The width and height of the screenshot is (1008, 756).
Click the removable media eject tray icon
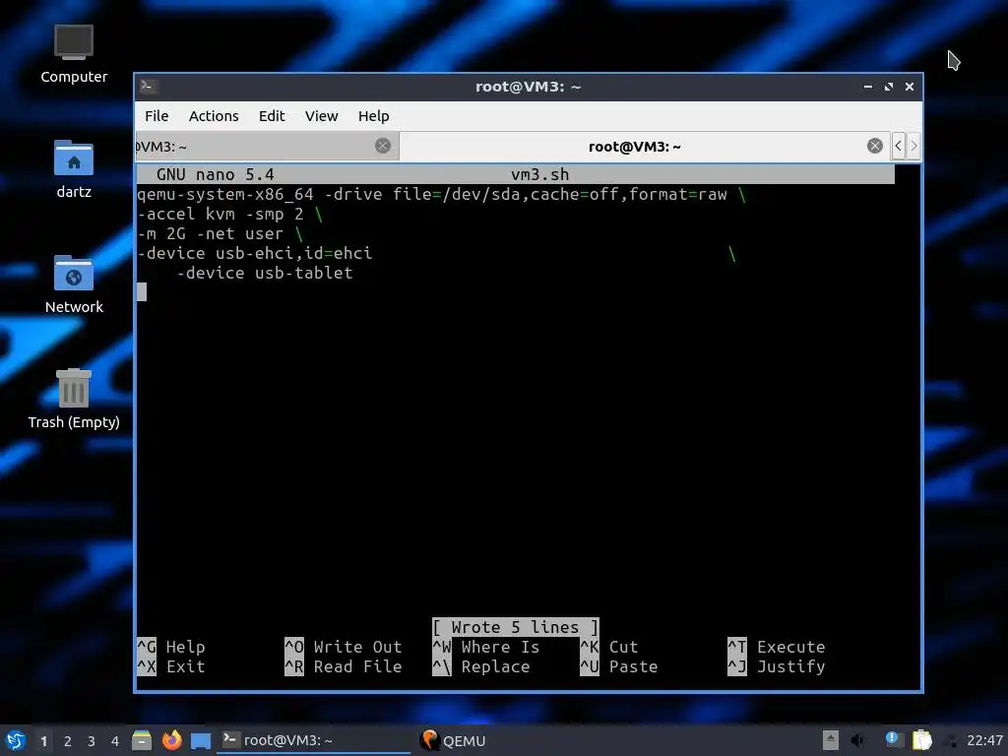831,740
